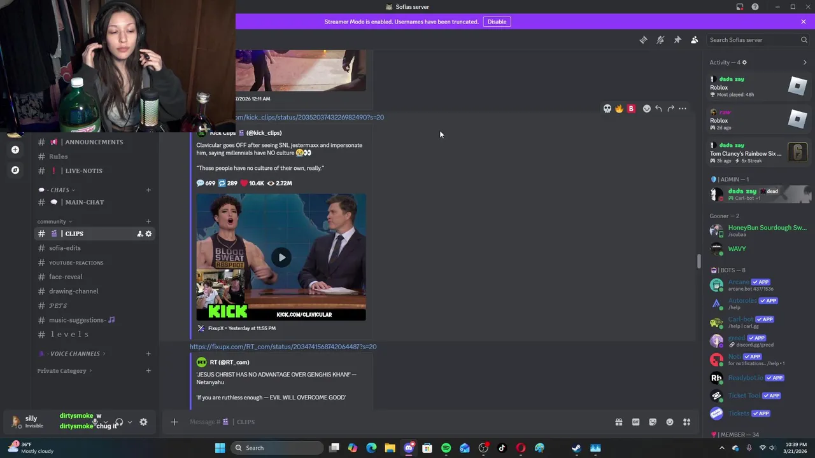Click the Windows Start button

[220, 448]
